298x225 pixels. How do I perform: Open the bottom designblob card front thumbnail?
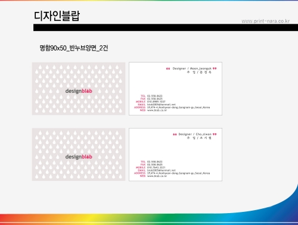tap(79, 154)
